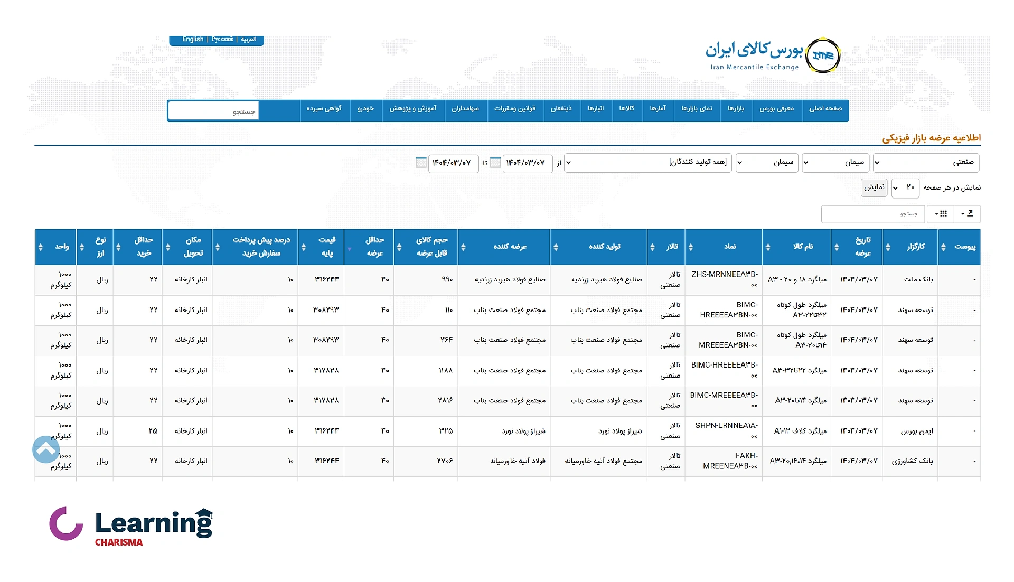Click the end date field after تا
The height and width of the screenshot is (582, 1014).
coord(453,163)
